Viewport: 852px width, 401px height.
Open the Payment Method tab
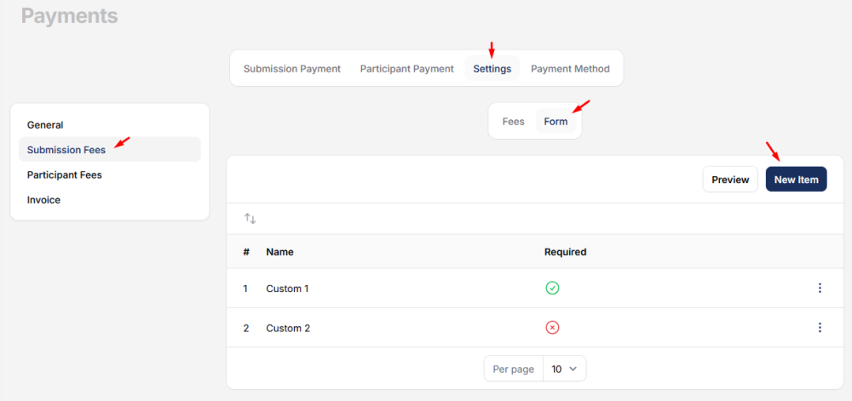pyautogui.click(x=570, y=69)
